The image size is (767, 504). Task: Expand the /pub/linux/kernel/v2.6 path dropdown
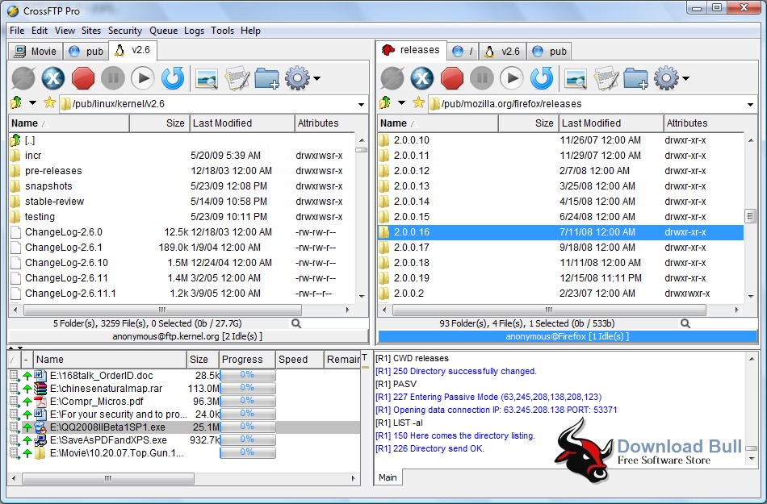pyautogui.click(x=361, y=105)
